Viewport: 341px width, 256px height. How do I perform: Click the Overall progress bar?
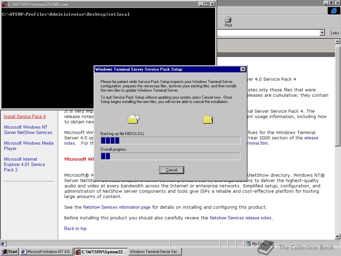[x=170, y=156]
